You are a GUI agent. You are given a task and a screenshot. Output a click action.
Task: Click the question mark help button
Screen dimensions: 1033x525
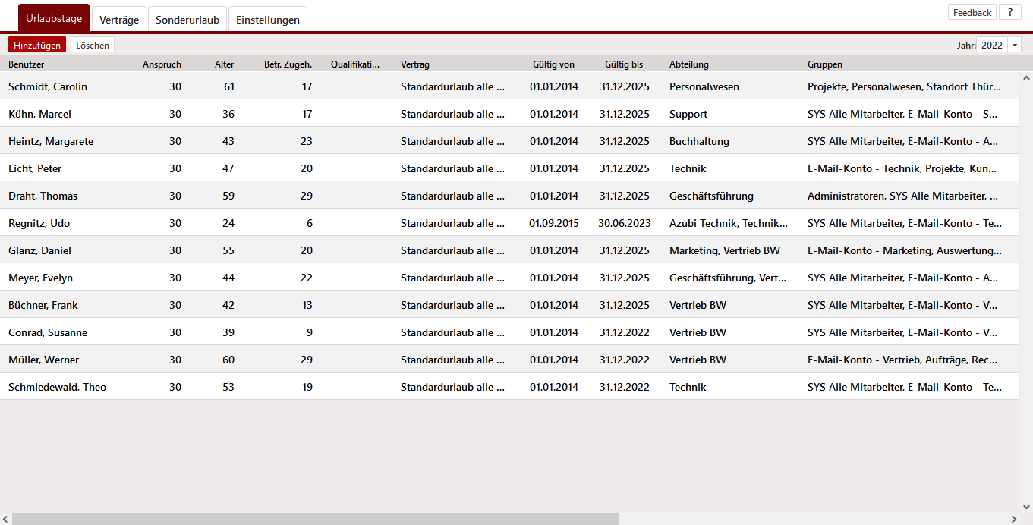click(x=1009, y=13)
